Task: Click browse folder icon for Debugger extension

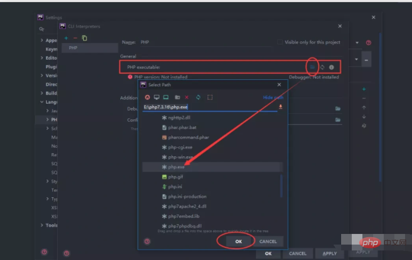Action: click(337, 108)
